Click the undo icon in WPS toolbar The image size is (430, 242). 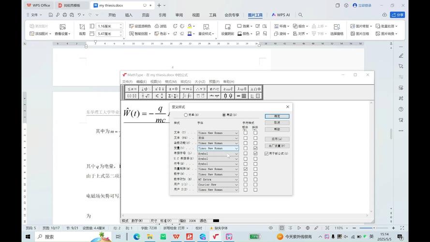79,15
